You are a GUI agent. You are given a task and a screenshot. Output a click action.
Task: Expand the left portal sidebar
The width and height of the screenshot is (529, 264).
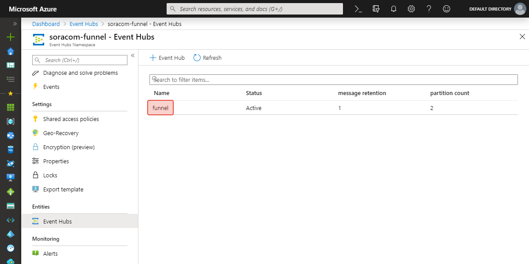[x=15, y=24]
